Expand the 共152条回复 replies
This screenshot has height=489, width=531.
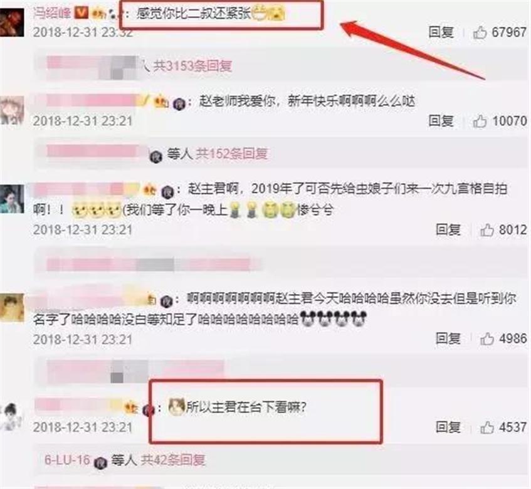point(231,154)
